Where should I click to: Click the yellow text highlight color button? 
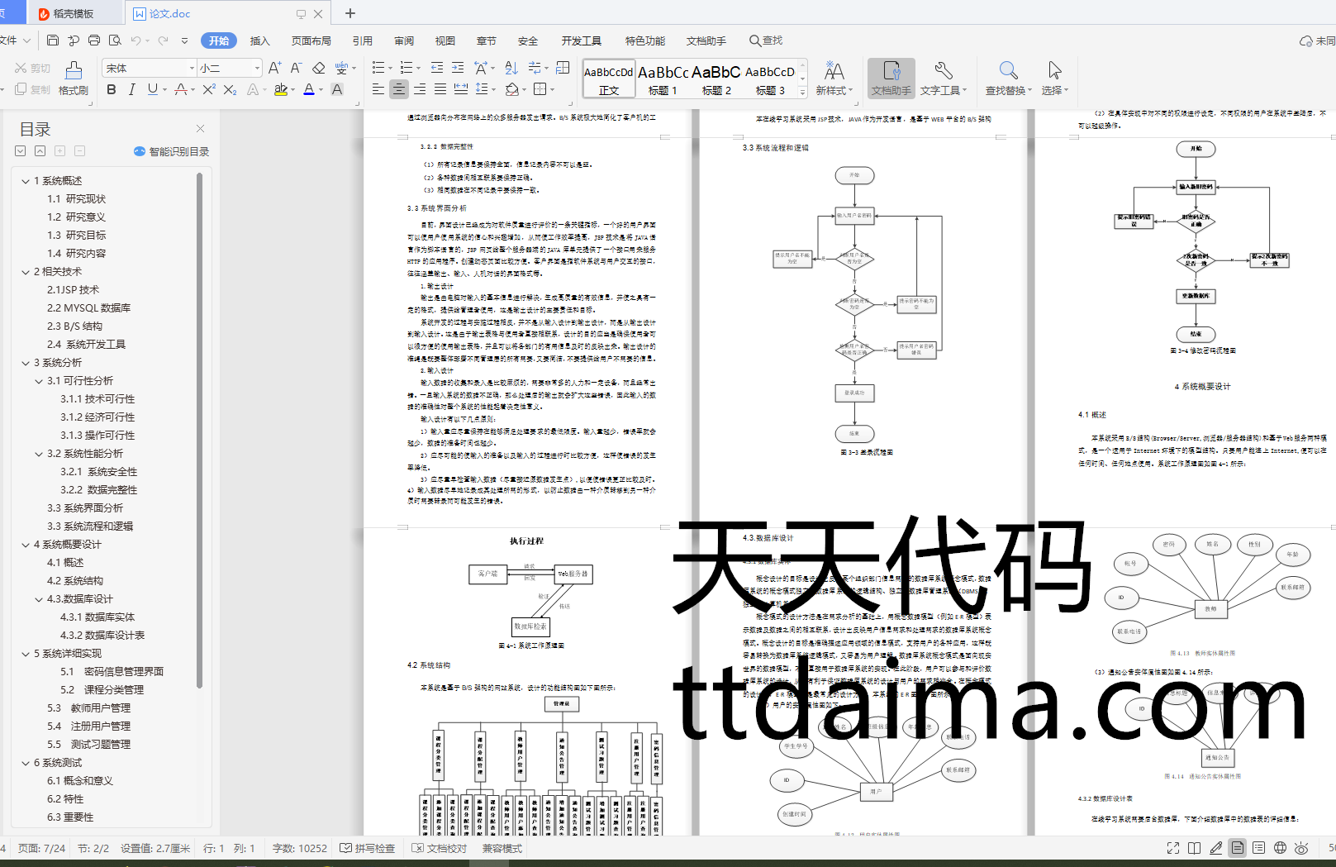pyautogui.click(x=281, y=89)
